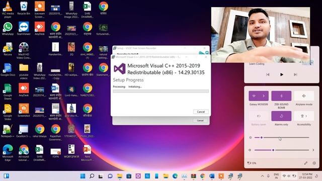This screenshot has height=181, width=322.
Task: Open AnyDesk shortcut beside TeamViewer
Action: (39, 29)
